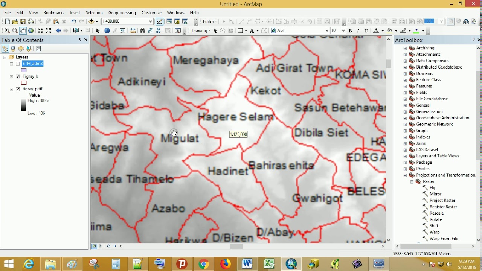Open the Editor Toolbar icon

click(x=160, y=21)
